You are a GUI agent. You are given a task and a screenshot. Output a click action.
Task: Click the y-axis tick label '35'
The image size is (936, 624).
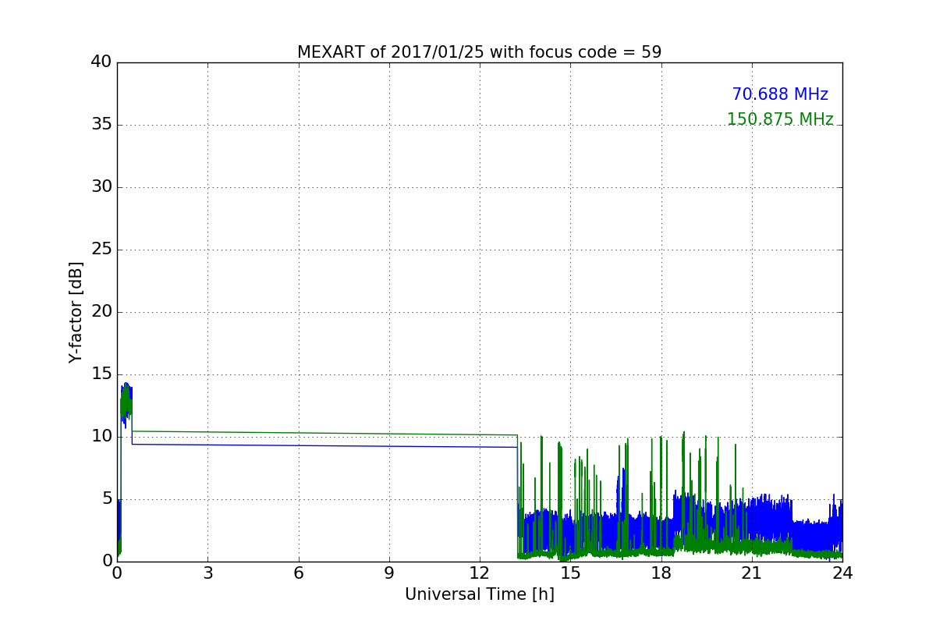[101, 125]
